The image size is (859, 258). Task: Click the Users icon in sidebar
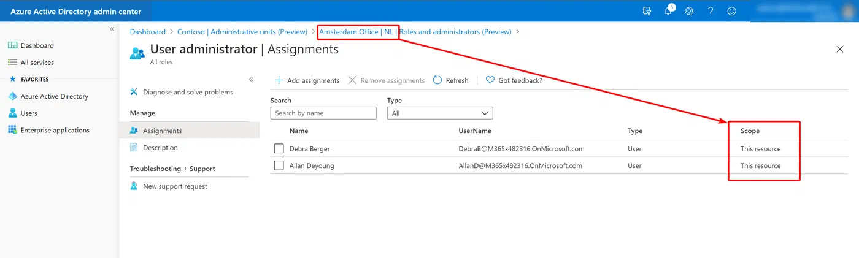click(x=12, y=113)
